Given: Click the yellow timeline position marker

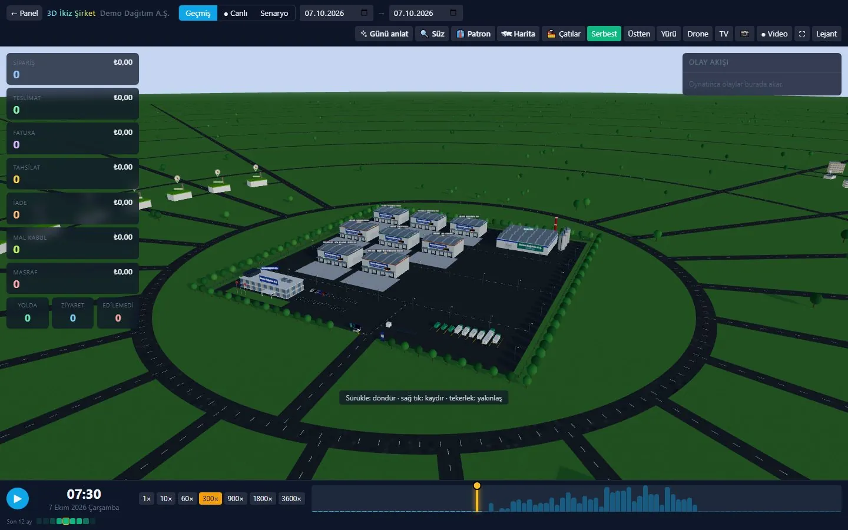Looking at the screenshot, I should [x=477, y=486].
